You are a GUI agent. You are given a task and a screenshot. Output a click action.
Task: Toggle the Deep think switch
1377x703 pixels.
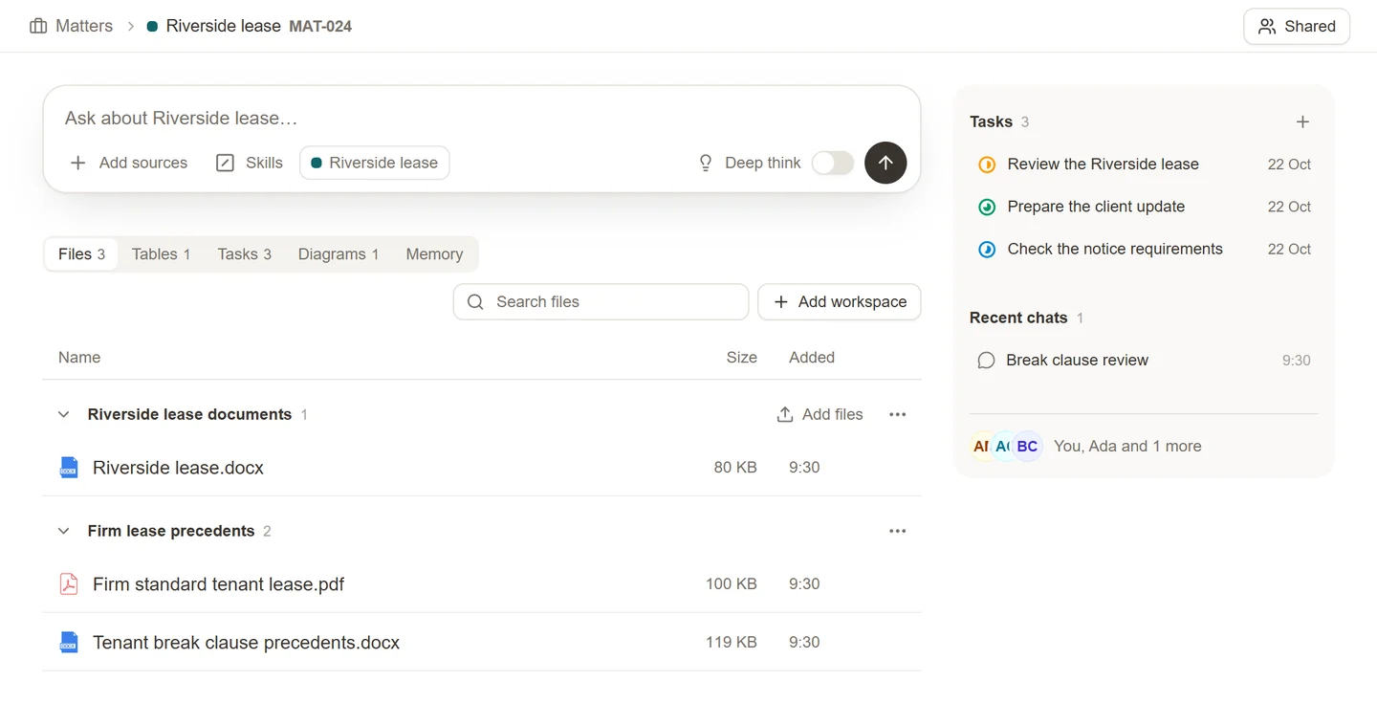pos(832,163)
